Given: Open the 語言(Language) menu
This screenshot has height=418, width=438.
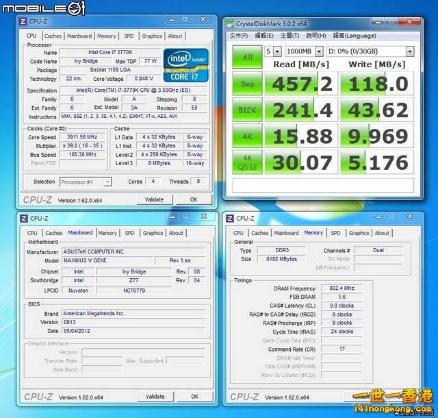Looking at the screenshot, I should click(x=354, y=36).
